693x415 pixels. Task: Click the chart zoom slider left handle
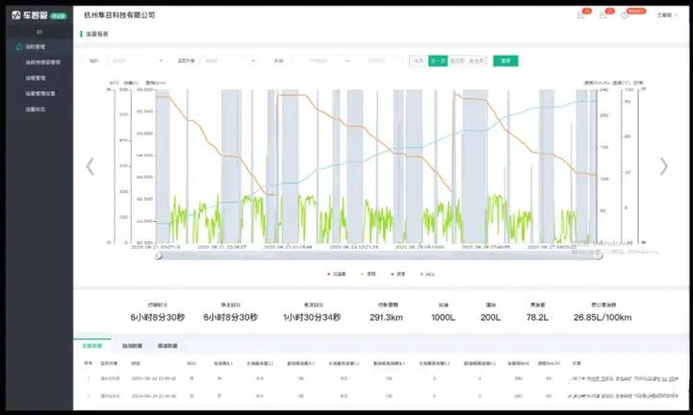(x=158, y=256)
